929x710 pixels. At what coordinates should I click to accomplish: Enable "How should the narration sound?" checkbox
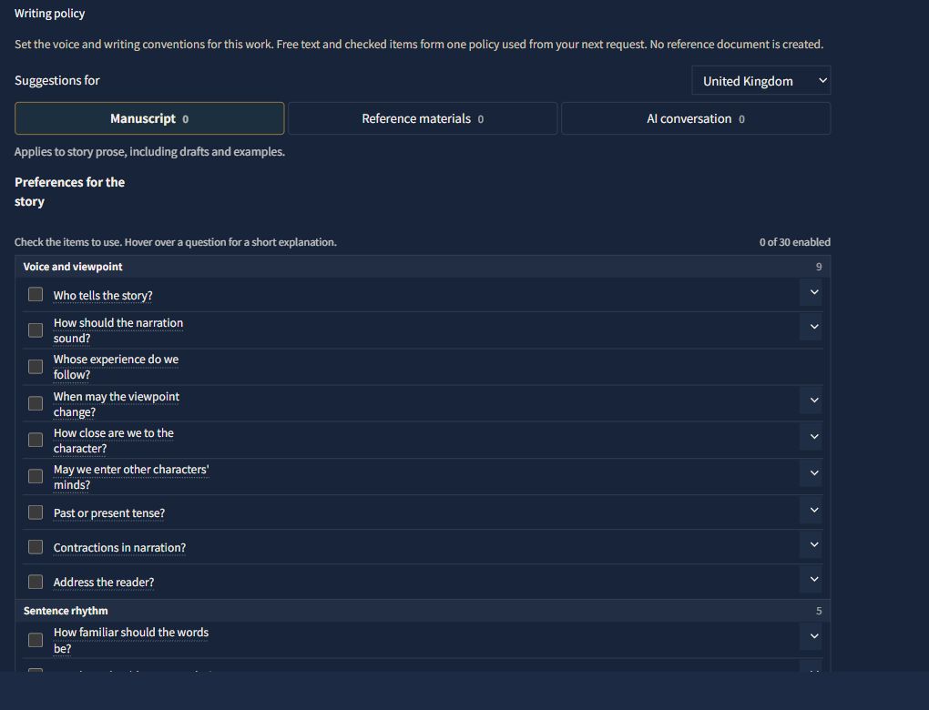[x=36, y=330]
